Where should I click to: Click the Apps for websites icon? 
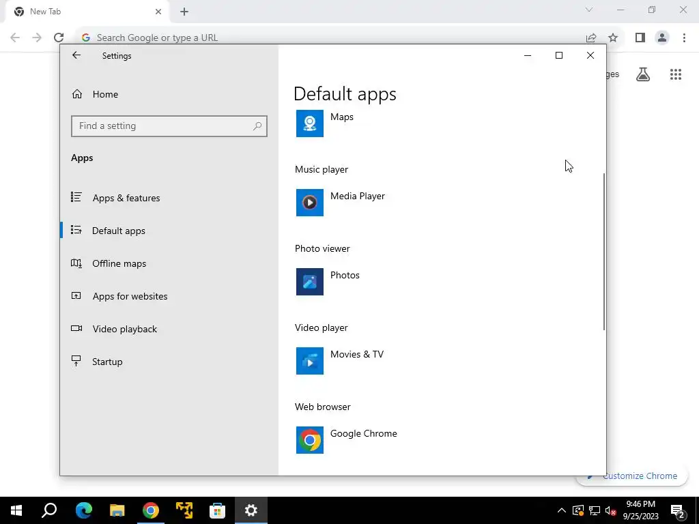pyautogui.click(x=76, y=295)
